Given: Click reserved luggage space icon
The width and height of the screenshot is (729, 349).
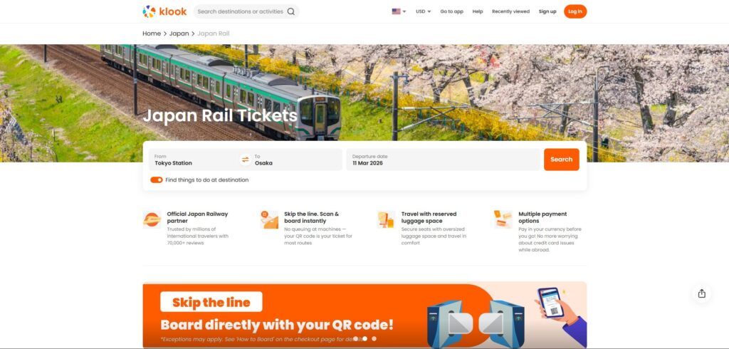Looking at the screenshot, I should (x=387, y=219).
